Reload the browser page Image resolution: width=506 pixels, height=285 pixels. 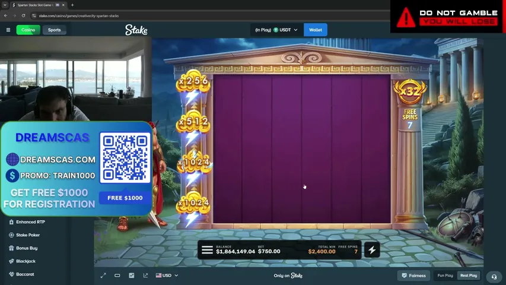(x=23, y=15)
